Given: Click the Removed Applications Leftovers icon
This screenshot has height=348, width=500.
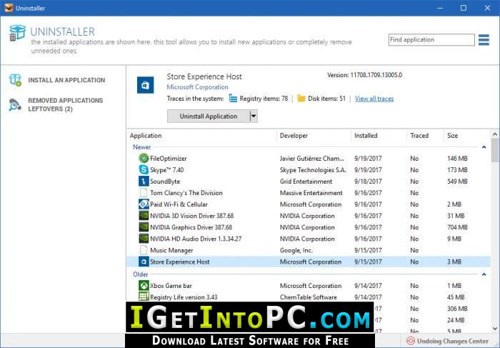Looking at the screenshot, I should pos(15,104).
